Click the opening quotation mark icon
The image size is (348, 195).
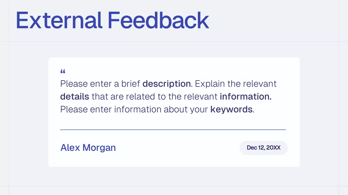click(63, 72)
